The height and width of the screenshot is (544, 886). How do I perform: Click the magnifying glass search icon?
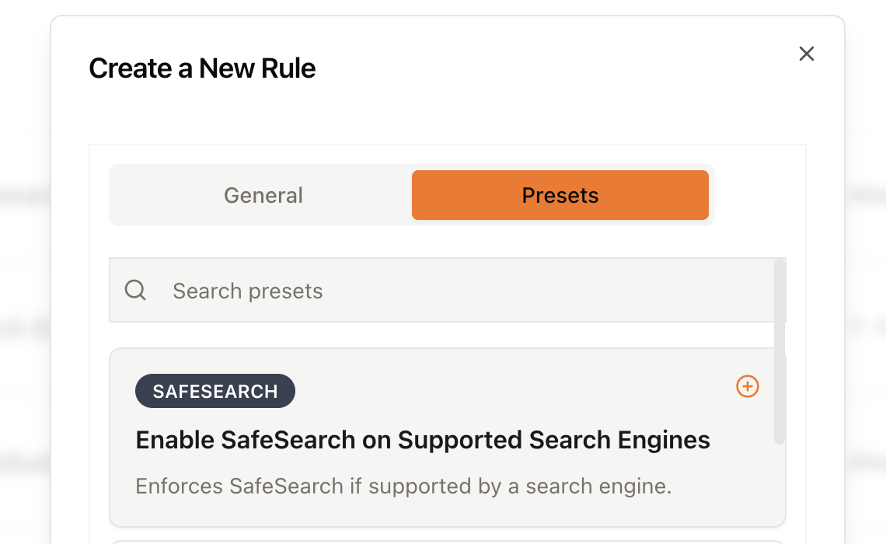[x=135, y=291]
